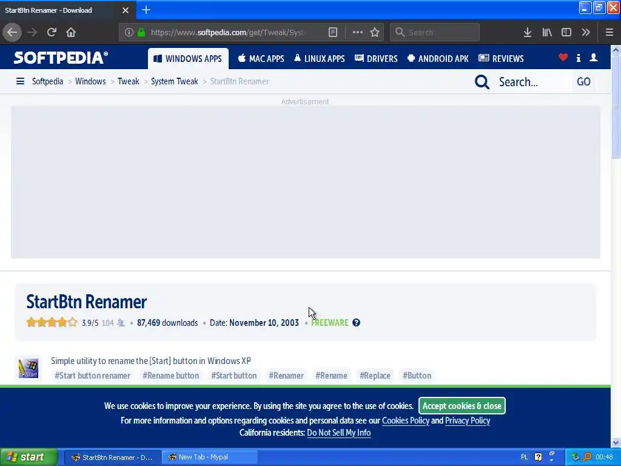Open the Windows Apps section tab
Viewport: 621px width, 466px height.
(188, 59)
